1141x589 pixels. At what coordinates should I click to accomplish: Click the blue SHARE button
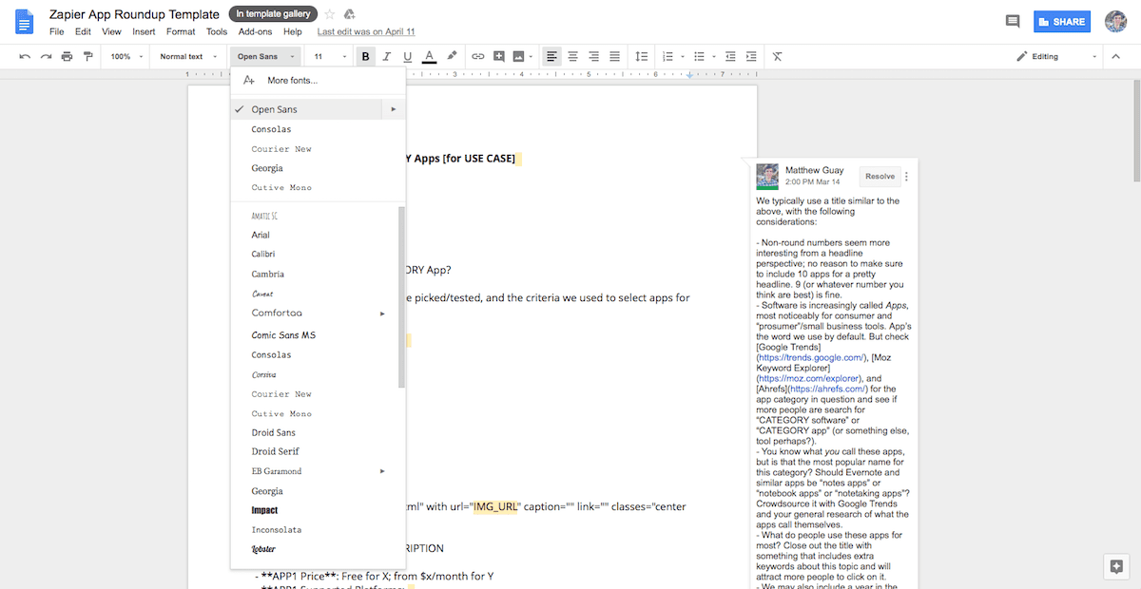(x=1060, y=21)
